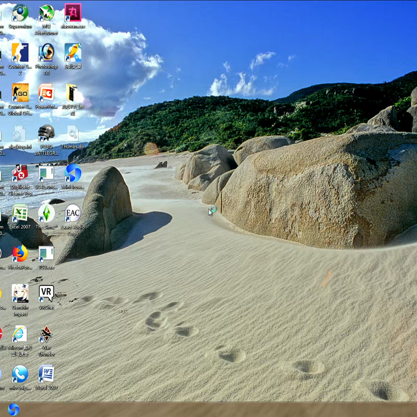This screenshot has height=417, width=417.
Task: Launch the Genshin Impact shortcut
Action: click(x=20, y=293)
